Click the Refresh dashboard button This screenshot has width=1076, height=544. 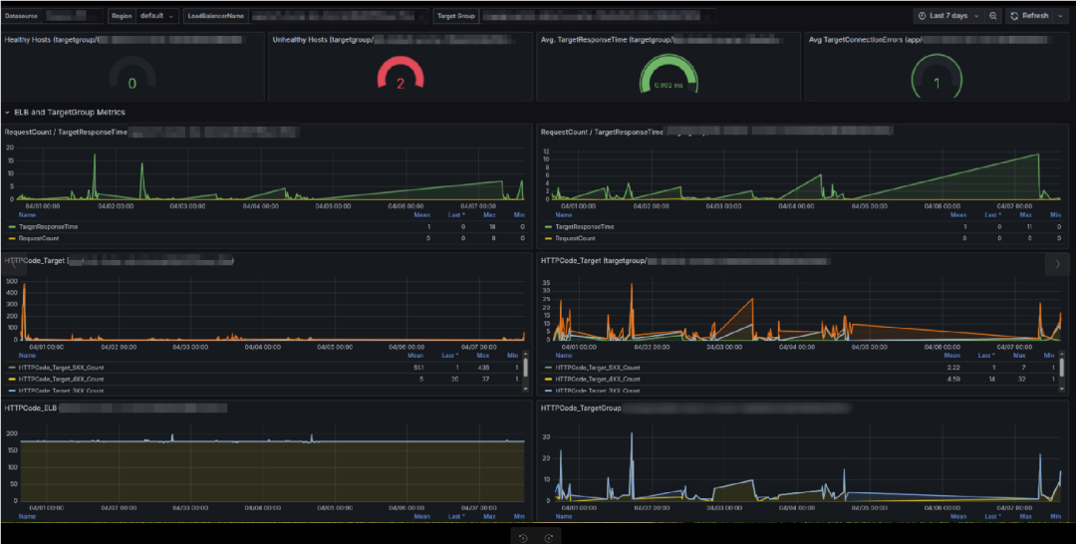pos(1029,16)
